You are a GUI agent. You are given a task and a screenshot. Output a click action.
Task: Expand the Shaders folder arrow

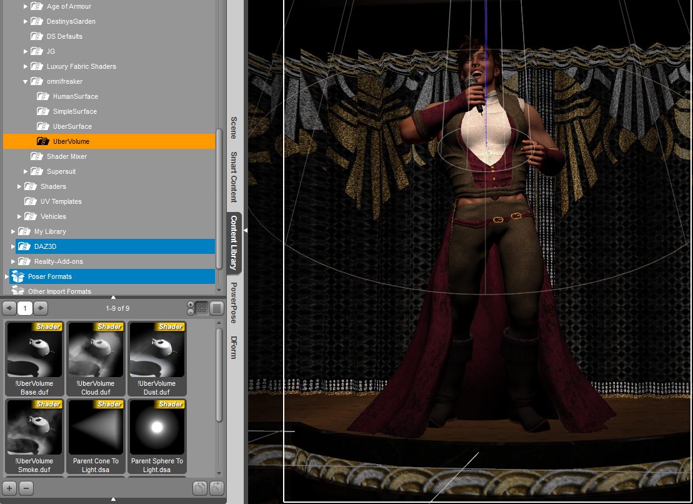coord(19,186)
